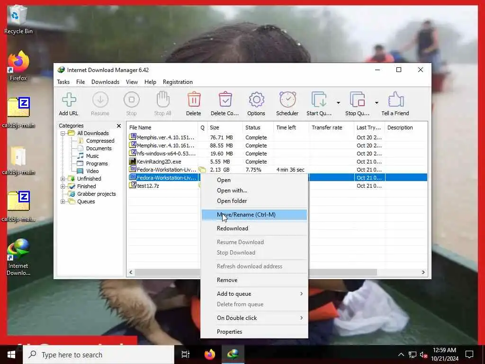Click the muted volume tray icon
Screen dimensions: 485x364
(x=423, y=355)
